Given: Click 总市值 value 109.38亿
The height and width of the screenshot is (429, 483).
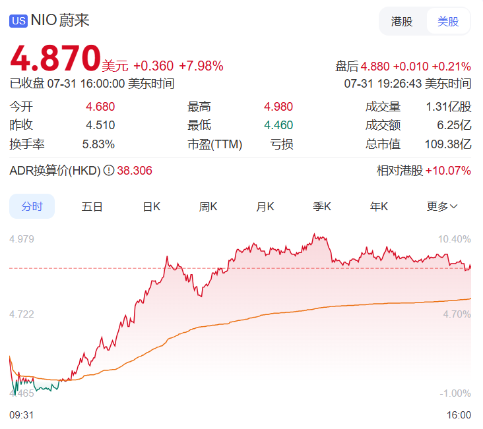Looking at the screenshot, I should 448,144.
